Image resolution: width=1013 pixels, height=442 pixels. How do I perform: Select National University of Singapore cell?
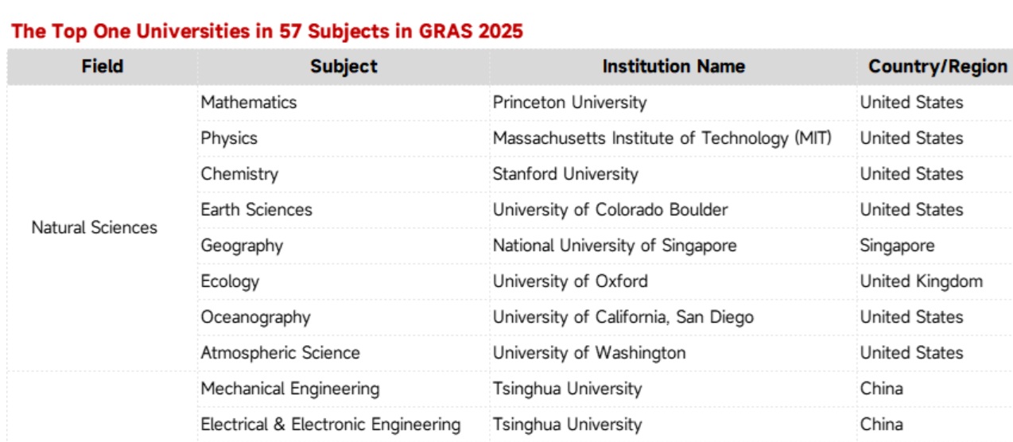(615, 246)
